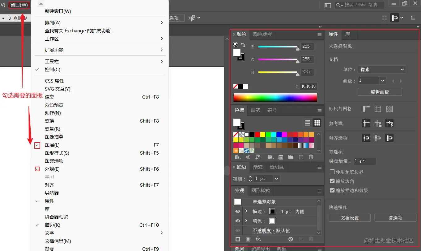Click add new fill icon in 外观 panel

(248, 239)
